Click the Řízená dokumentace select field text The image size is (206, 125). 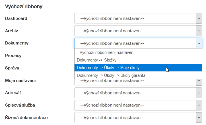point(112,117)
